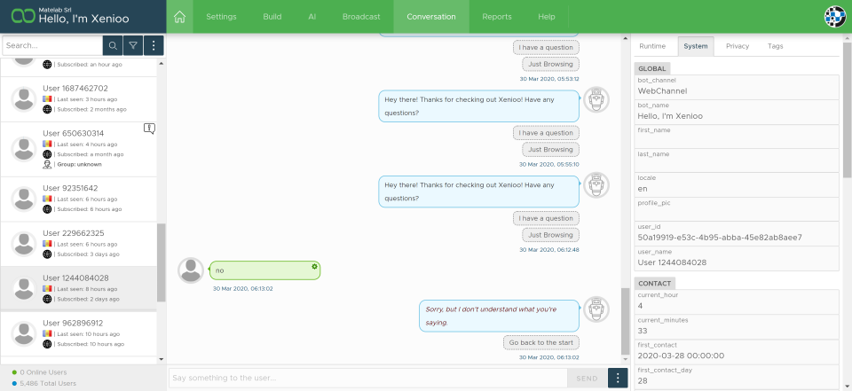Viewport: 852px width, 391px height.
Task: Click the 'Sorry, but I don't understand' message
Action: [x=499, y=316]
